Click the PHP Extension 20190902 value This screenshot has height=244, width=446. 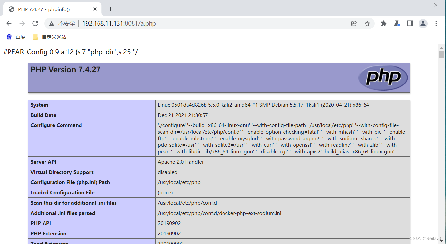(x=169, y=234)
